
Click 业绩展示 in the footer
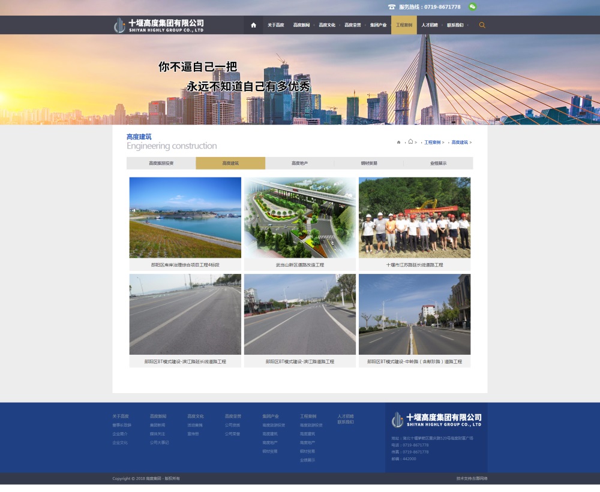[307, 460]
